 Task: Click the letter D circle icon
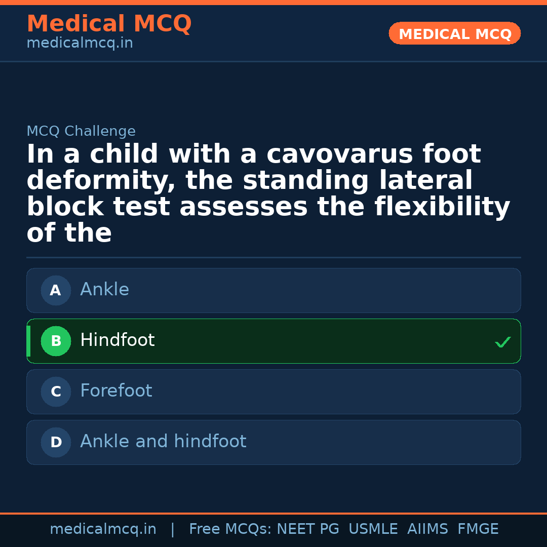point(56,443)
